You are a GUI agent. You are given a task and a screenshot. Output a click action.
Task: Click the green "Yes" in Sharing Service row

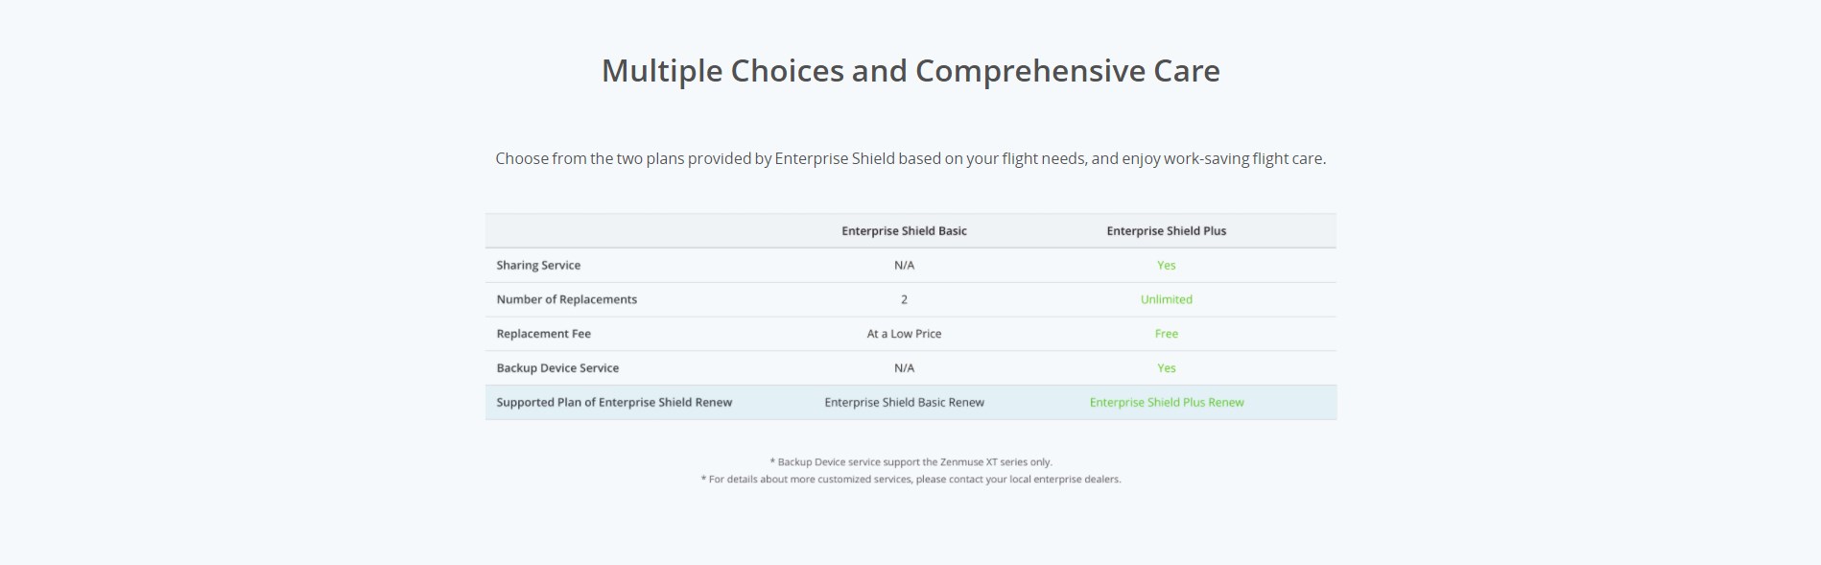[1166, 266]
